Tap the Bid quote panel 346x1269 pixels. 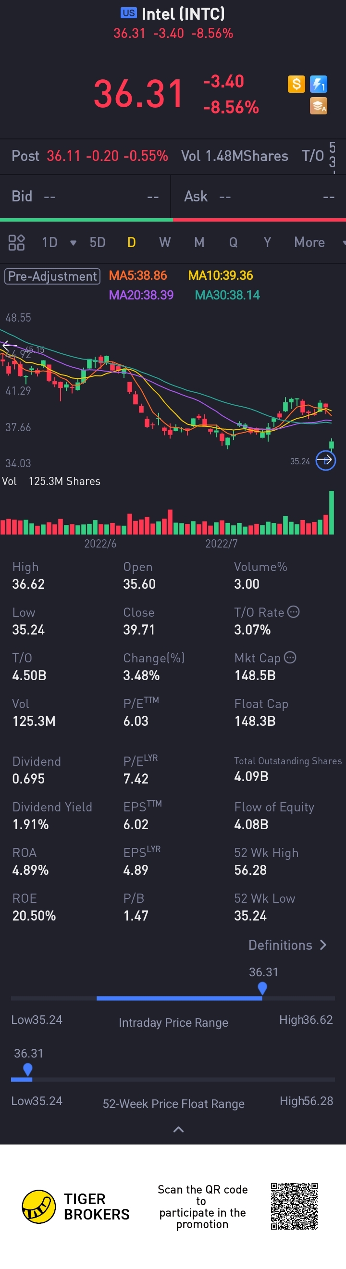click(x=86, y=197)
